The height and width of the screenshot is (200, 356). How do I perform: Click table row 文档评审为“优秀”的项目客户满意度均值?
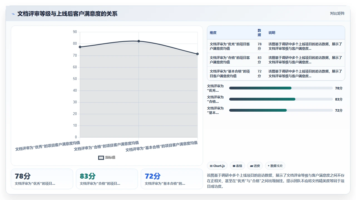276,46
